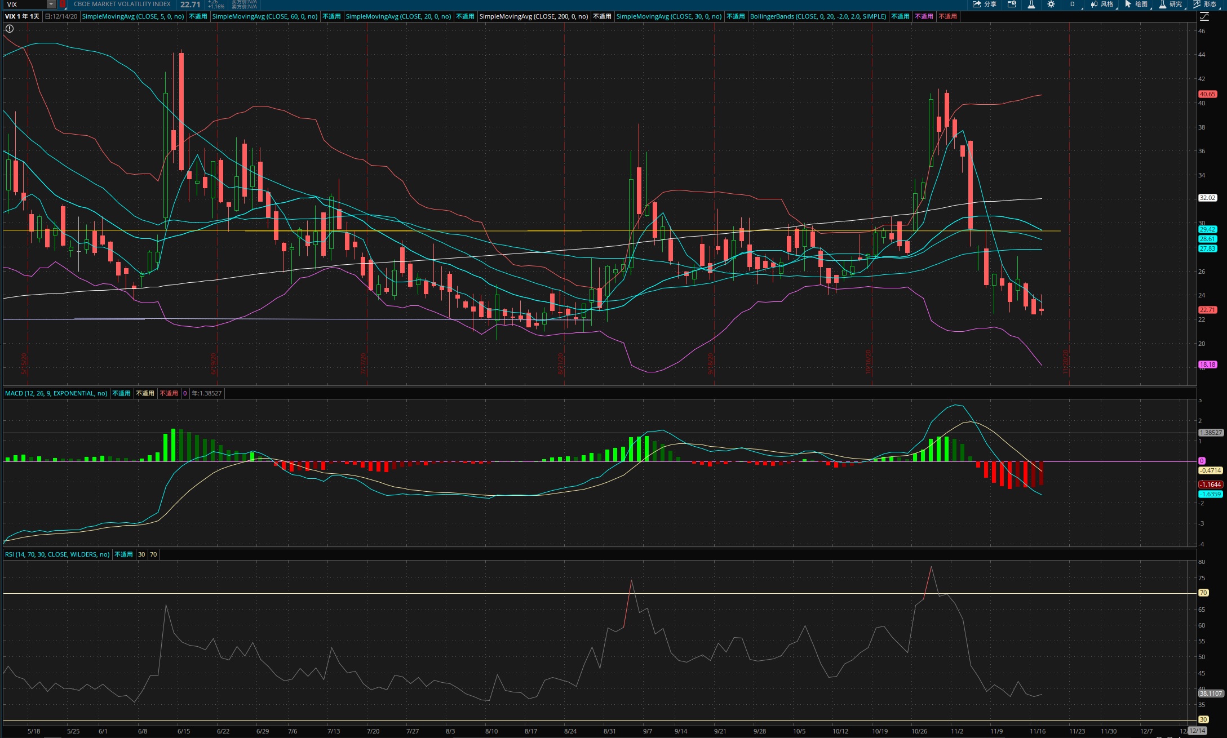
Task: Open the drawing tools (绘图) cursor icon
Action: click(x=1136, y=4)
